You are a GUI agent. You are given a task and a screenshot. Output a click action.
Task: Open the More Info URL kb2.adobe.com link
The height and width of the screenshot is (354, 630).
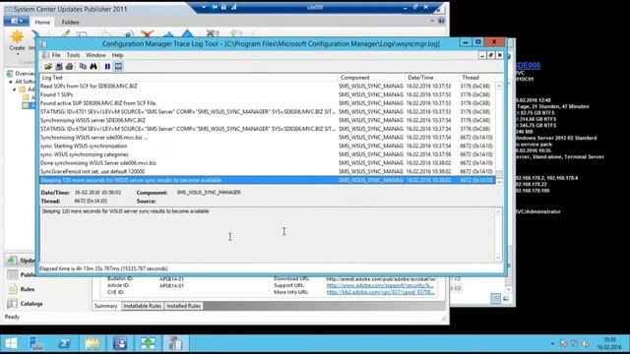coord(380,292)
